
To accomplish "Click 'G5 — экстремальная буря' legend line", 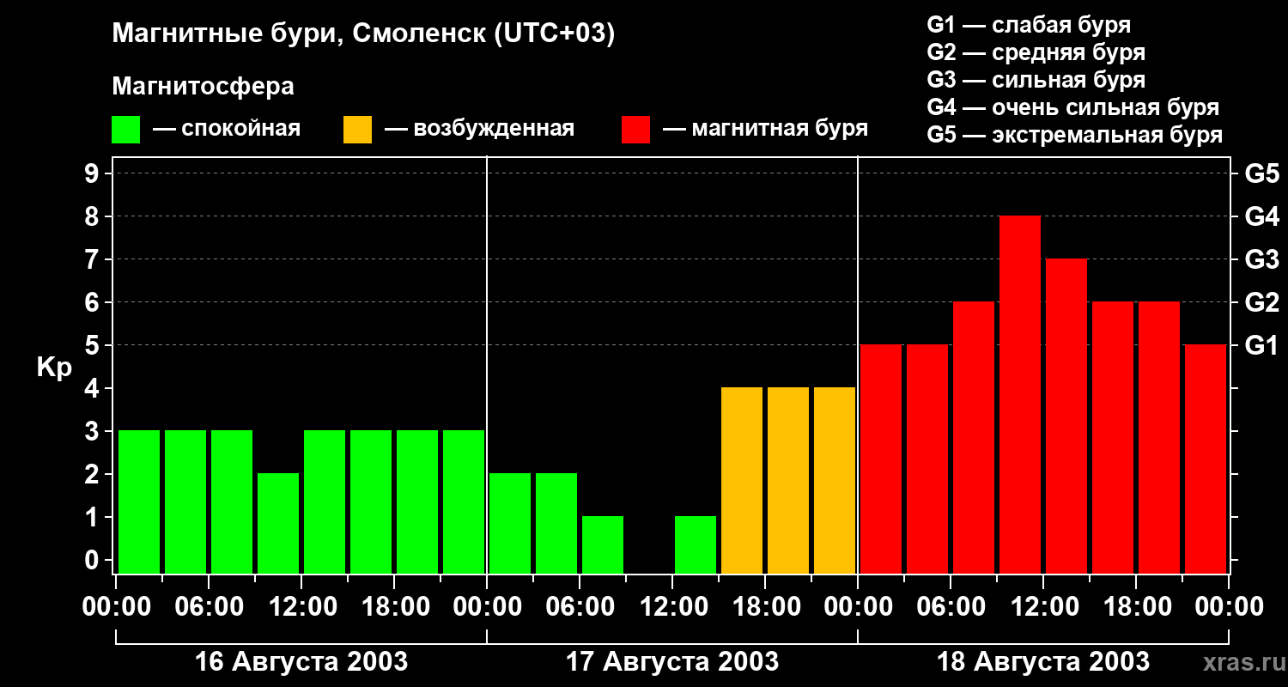I will pos(1075,135).
